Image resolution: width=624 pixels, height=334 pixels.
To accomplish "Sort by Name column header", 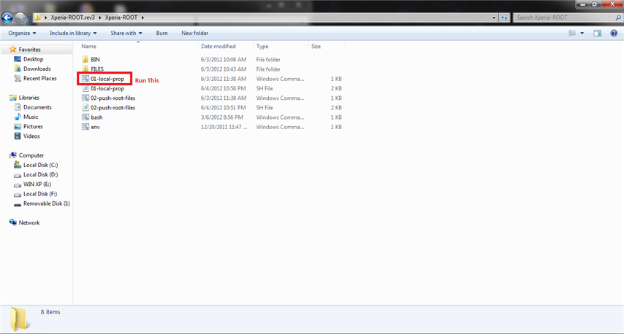I will pos(88,46).
